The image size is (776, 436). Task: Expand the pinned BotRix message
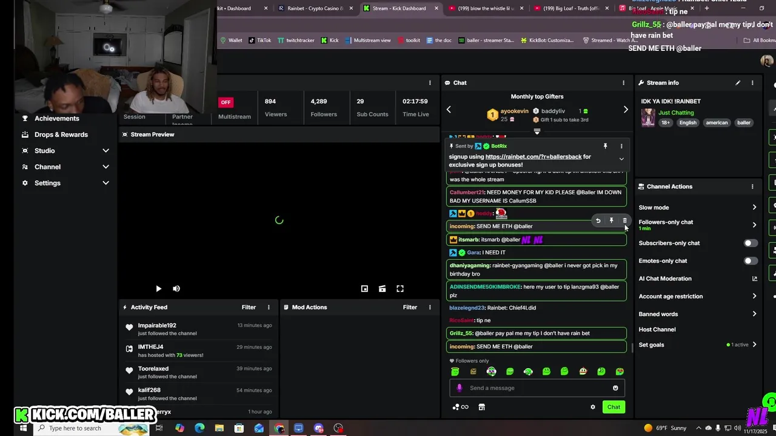click(621, 159)
